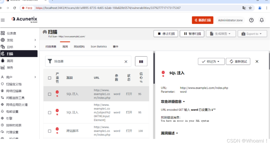Open the help question mark icon

pyautogui.click(x=251, y=20)
